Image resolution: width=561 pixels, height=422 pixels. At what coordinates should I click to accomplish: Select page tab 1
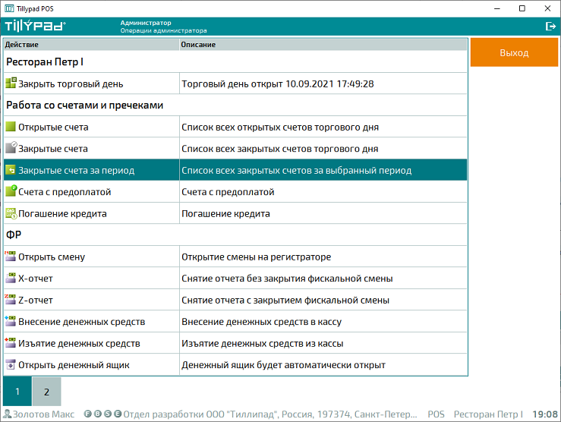pyautogui.click(x=17, y=392)
